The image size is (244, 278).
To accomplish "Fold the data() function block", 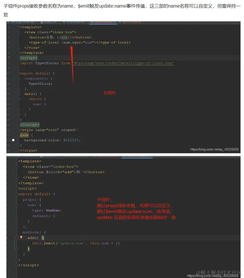I will (19, 94).
